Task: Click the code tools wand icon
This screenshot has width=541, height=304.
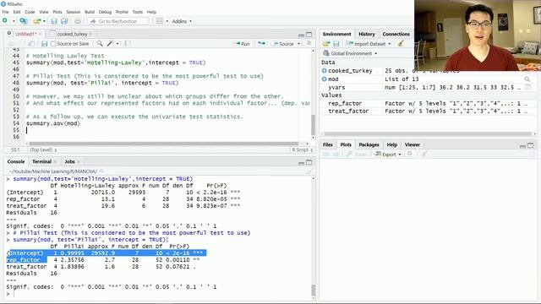Action: (x=110, y=43)
